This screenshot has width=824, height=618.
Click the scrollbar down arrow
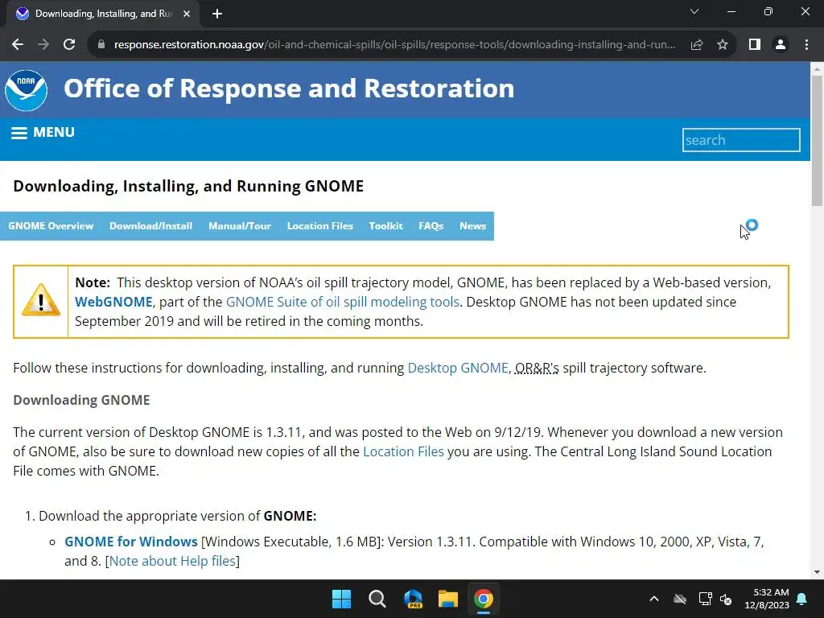[x=817, y=572]
